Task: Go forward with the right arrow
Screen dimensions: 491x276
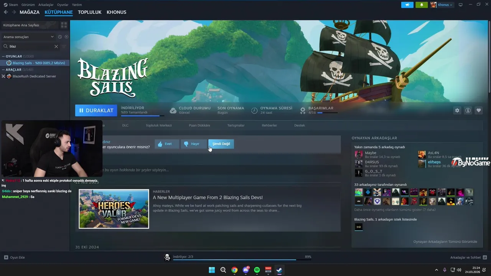Action: click(x=14, y=12)
